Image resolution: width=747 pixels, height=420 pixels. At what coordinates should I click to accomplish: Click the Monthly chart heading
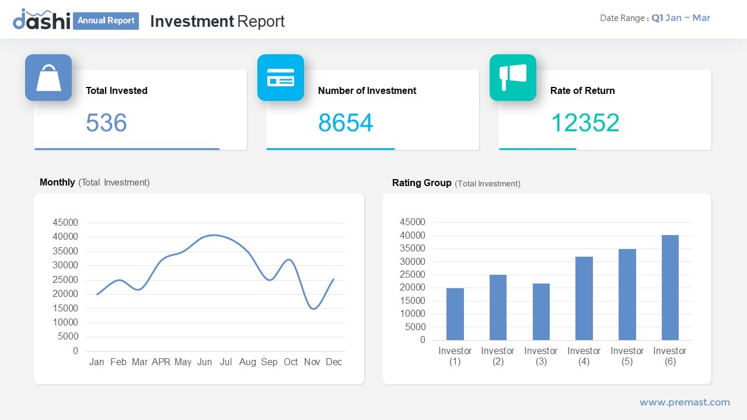pyautogui.click(x=95, y=182)
